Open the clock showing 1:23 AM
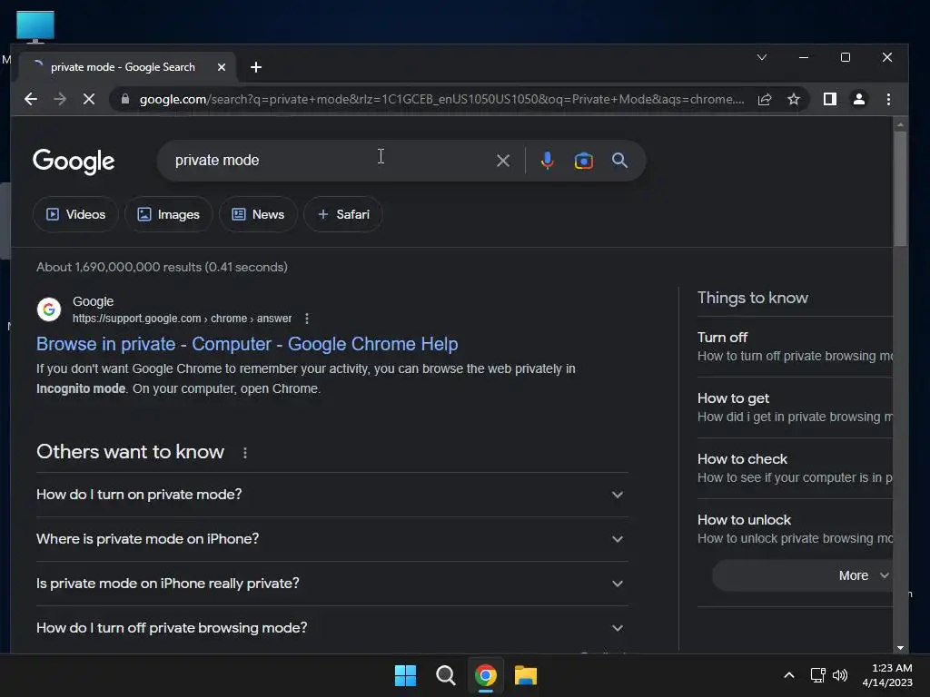Viewport: 930px width, 697px height. (x=887, y=675)
